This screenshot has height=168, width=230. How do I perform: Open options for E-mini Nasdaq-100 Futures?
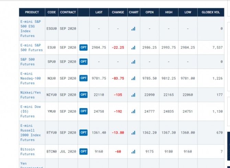[x=83, y=78]
